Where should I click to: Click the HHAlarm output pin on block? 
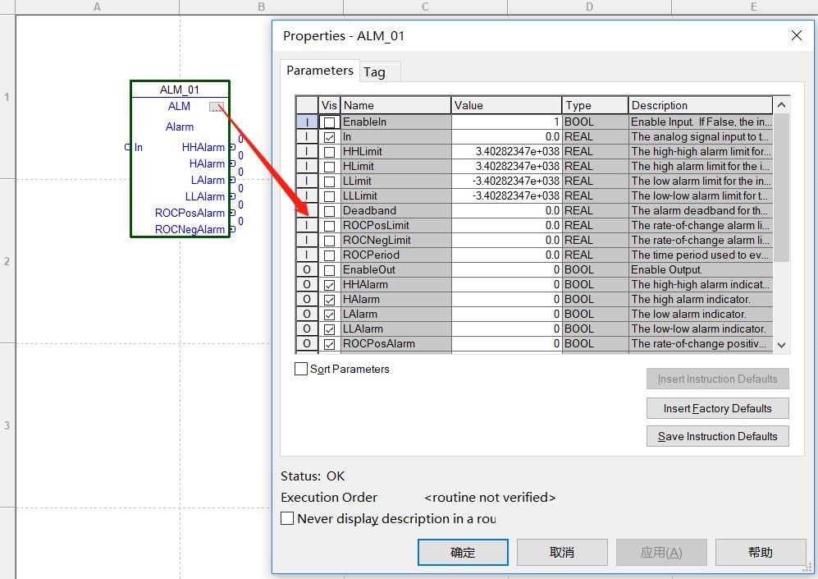coord(233,147)
